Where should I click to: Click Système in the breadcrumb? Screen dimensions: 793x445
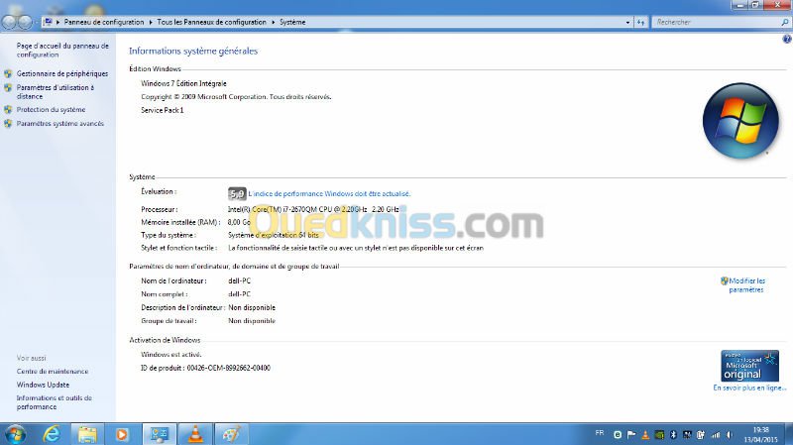(x=292, y=22)
